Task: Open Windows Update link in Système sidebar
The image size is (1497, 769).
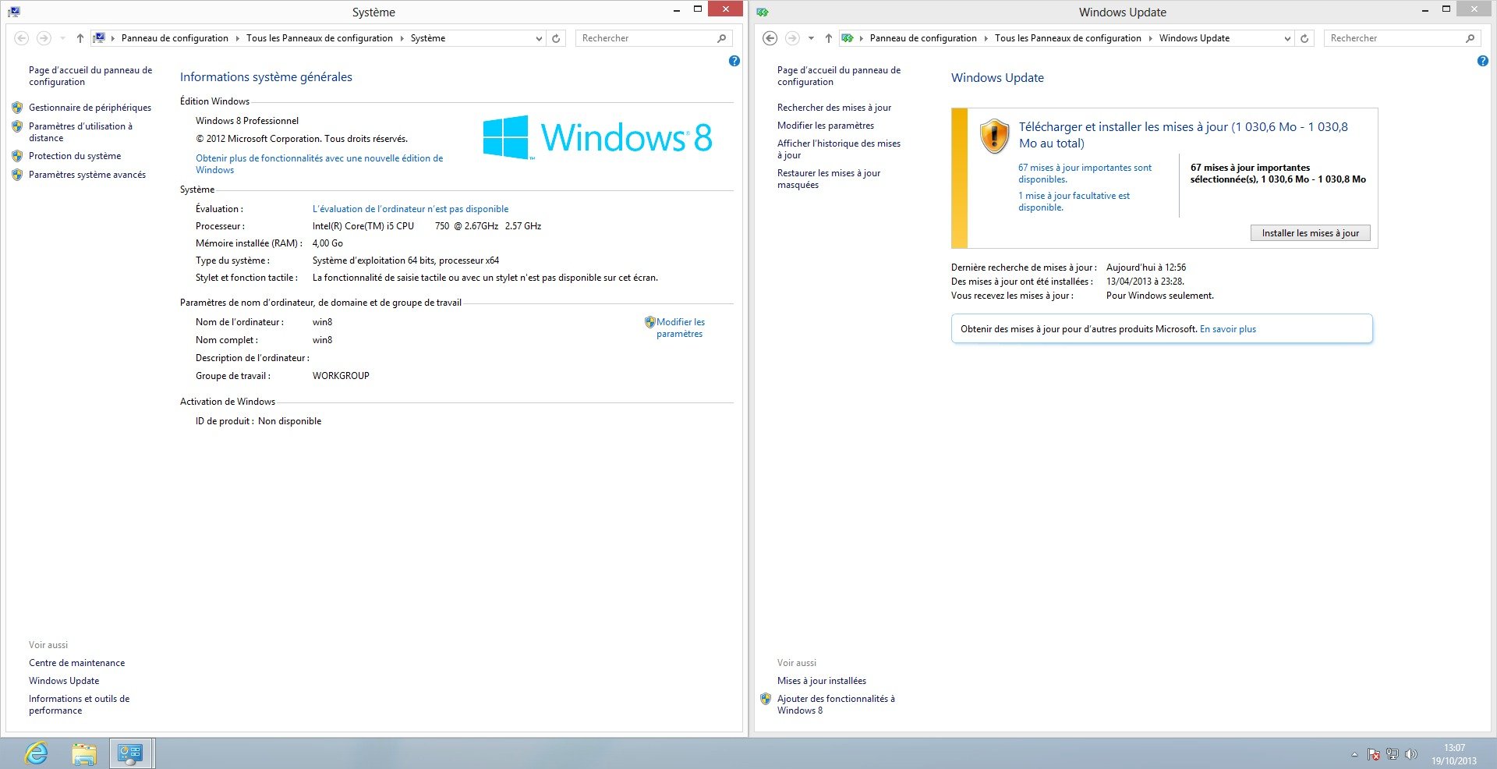Action: coord(64,681)
